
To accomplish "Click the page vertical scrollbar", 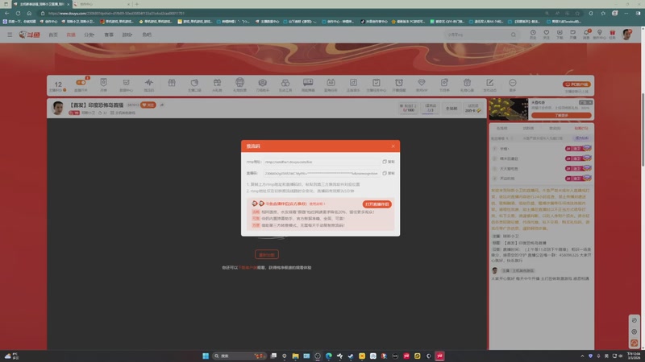I will pos(642,130).
